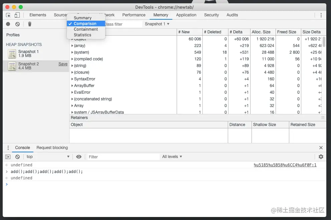This screenshot has width=331, height=220.
Task: Expand the (string) row
Action: click(x=72, y=66)
